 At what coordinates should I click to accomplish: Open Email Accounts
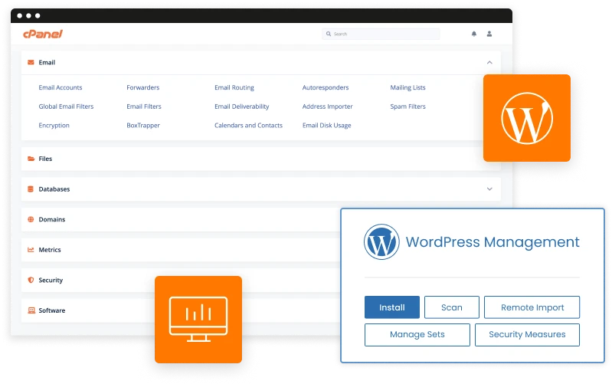tap(61, 87)
